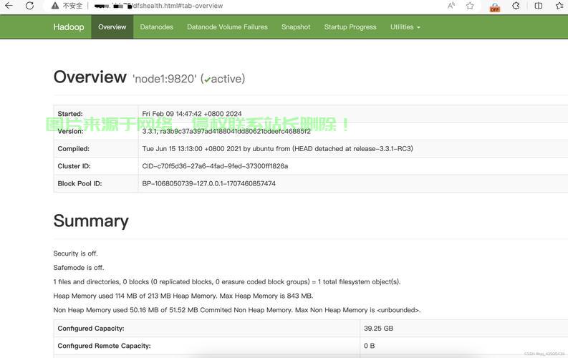
Task: Select version value 3.3.1 hash
Action: 226,131
